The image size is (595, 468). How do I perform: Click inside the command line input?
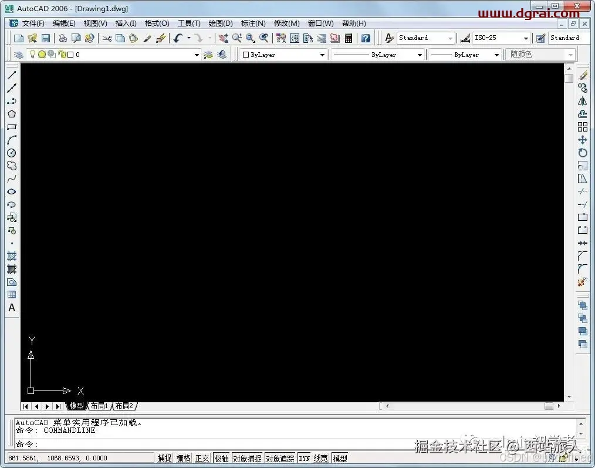pyautogui.click(x=117, y=442)
